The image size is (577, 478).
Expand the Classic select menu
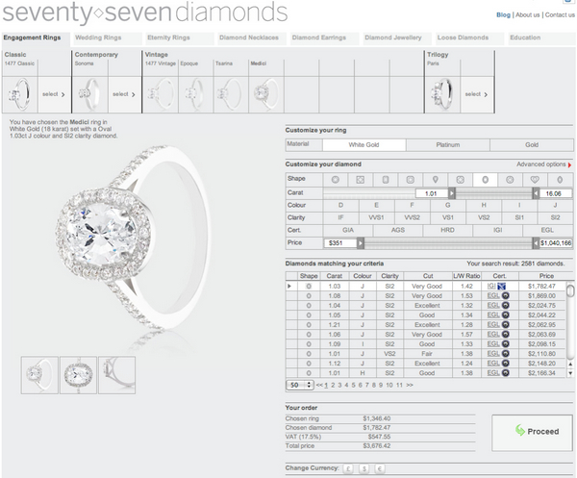coord(54,94)
